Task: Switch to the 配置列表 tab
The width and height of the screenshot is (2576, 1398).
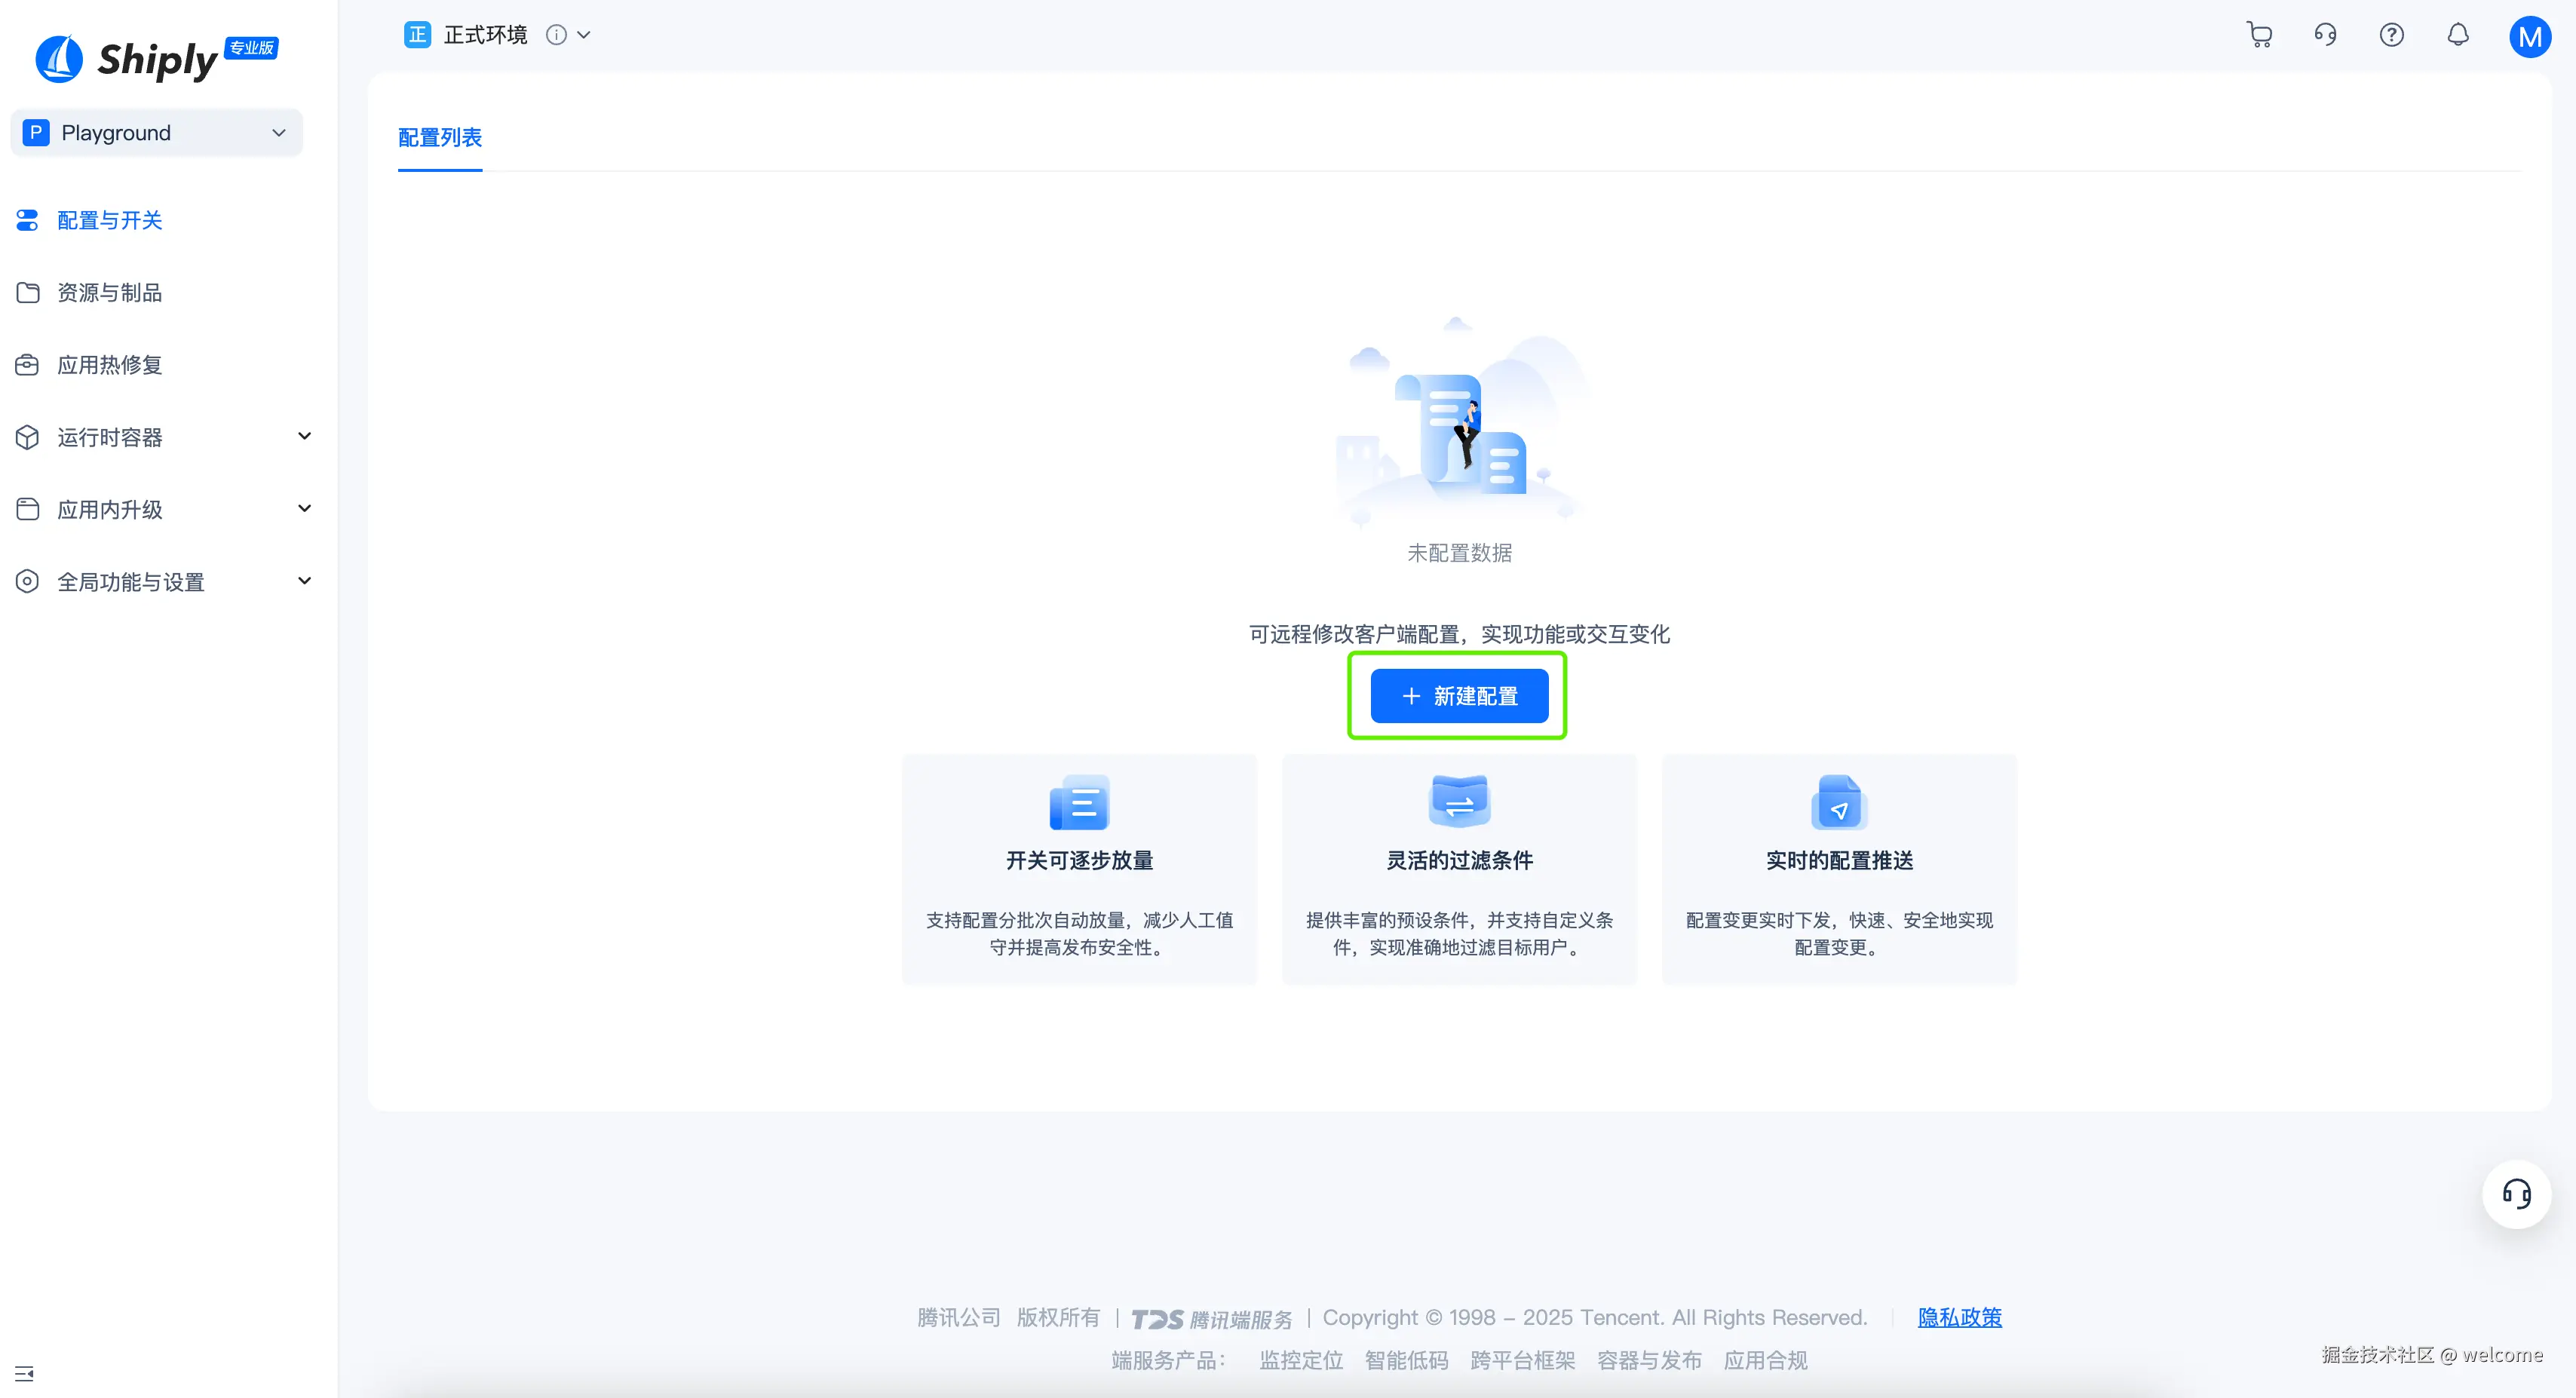Action: pyautogui.click(x=440, y=137)
